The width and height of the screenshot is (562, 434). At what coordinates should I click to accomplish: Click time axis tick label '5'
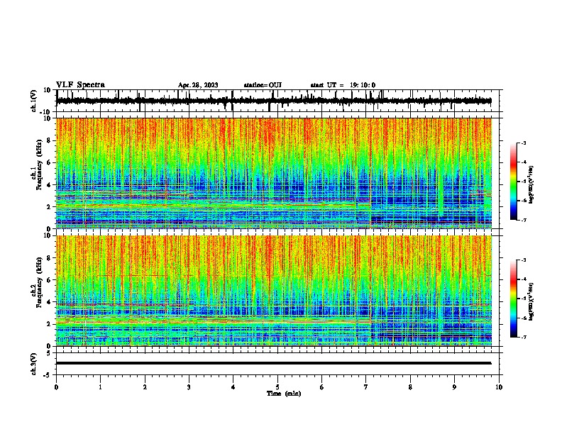pos(277,387)
